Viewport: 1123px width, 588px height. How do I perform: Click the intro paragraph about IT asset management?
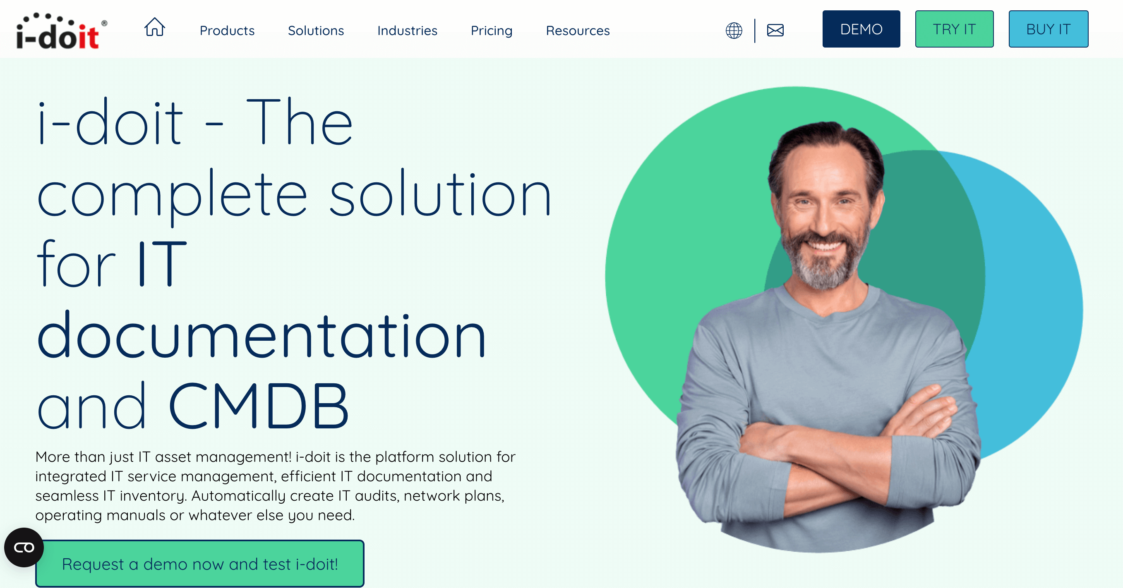point(275,485)
